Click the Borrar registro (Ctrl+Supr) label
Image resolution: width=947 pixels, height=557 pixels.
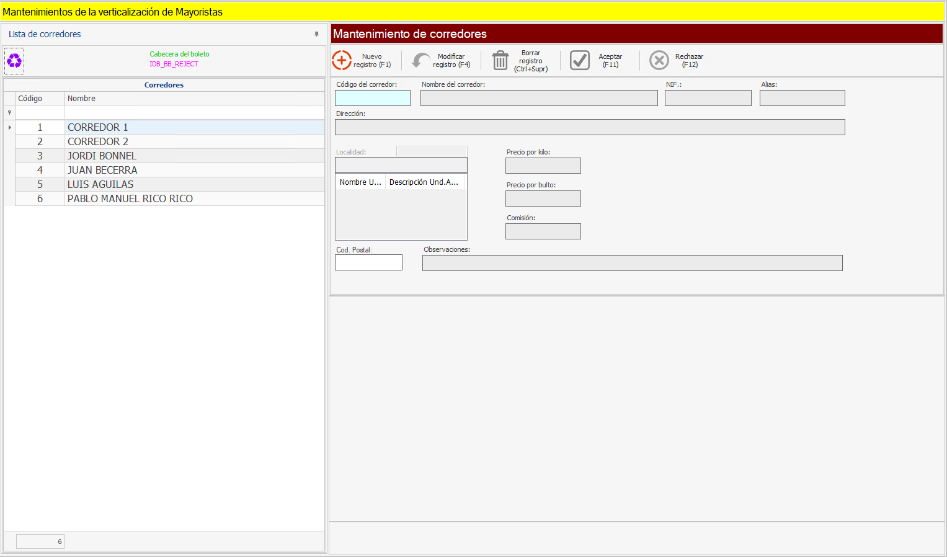coord(531,61)
